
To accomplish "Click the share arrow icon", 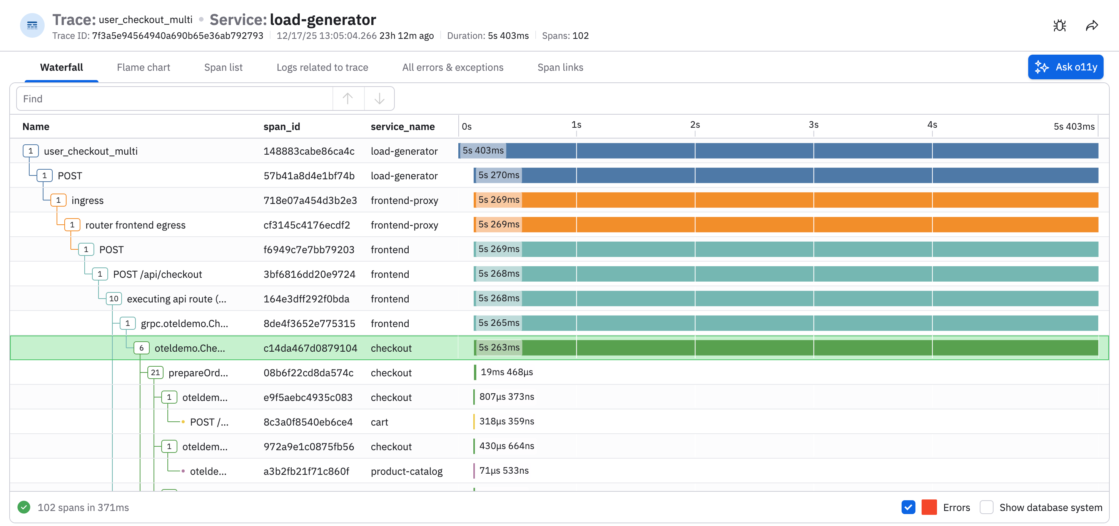I will [1092, 26].
